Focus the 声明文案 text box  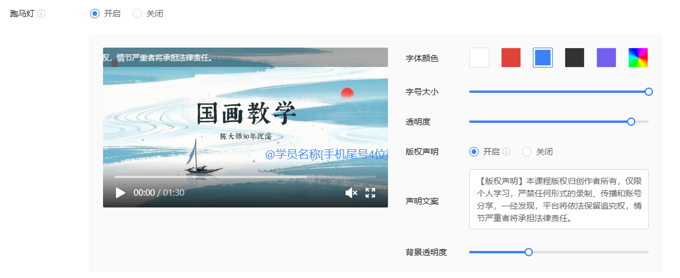559,199
